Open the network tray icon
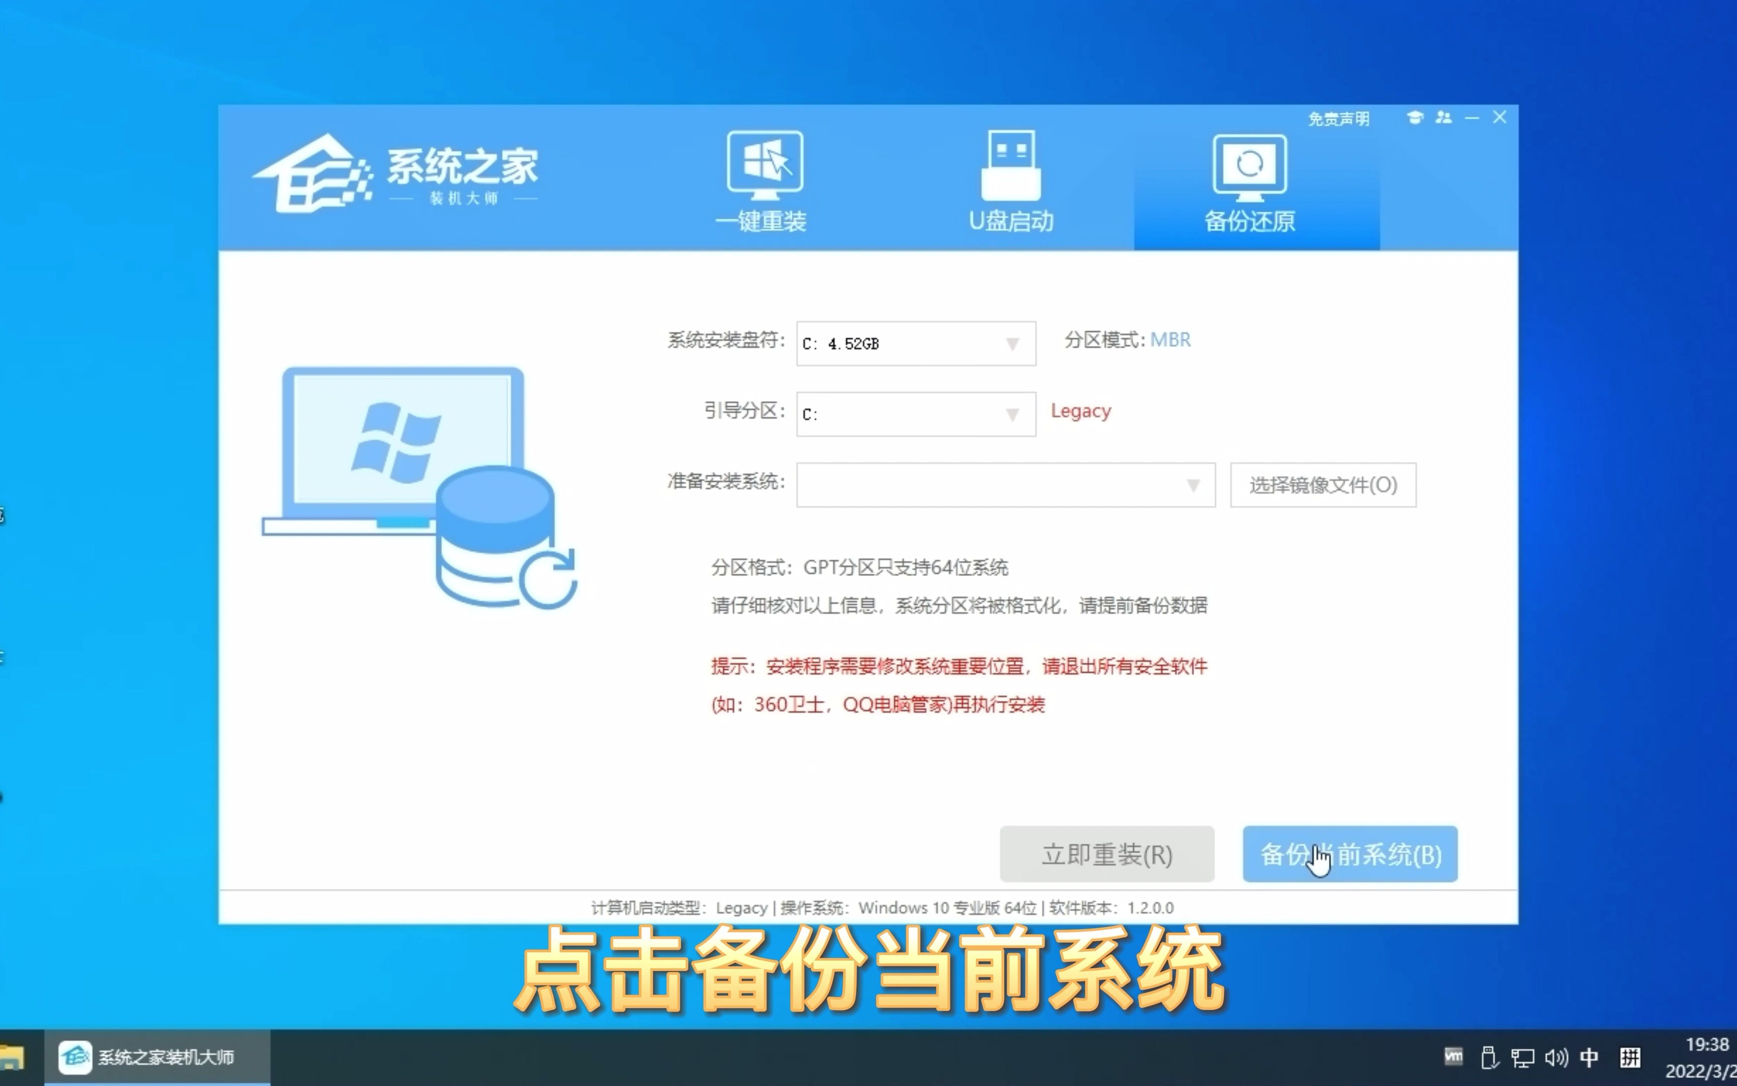Viewport: 1737px width, 1086px height. 1522,1057
